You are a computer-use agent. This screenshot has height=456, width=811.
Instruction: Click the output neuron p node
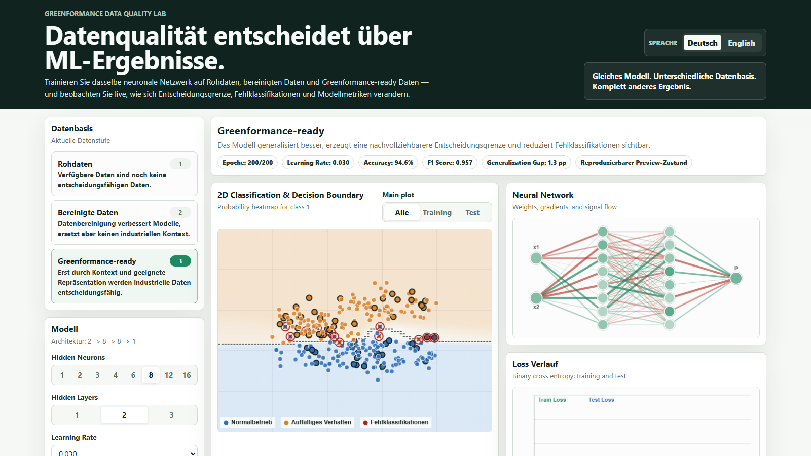[736, 278]
